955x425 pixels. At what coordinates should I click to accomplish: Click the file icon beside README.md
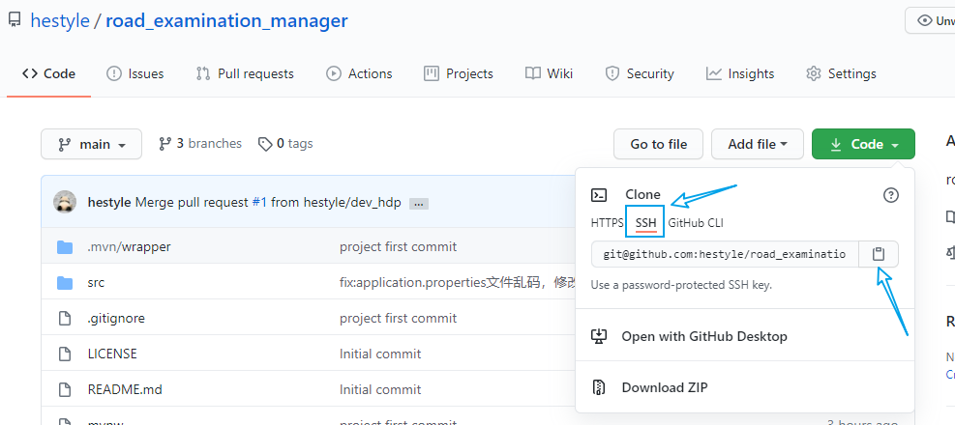tap(65, 389)
